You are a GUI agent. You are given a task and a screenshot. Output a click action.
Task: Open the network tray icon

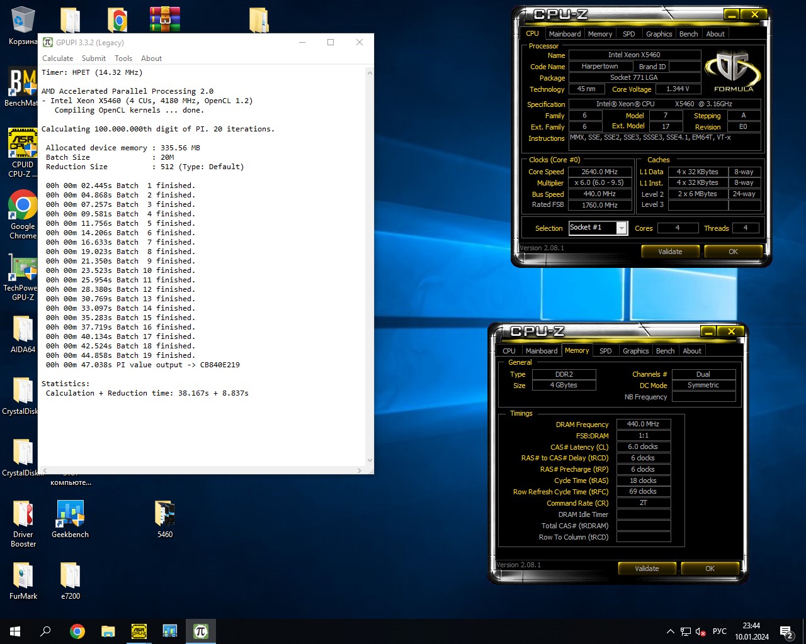(x=686, y=631)
